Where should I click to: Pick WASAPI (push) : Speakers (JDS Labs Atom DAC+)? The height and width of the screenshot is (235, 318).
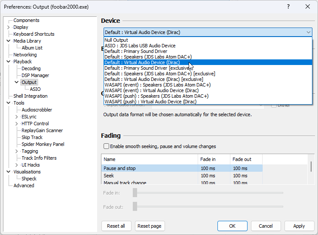coord(208,96)
